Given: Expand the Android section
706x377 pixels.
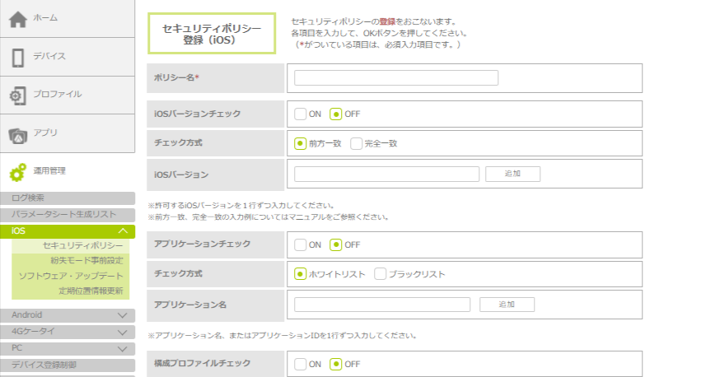Looking at the screenshot, I should point(123,315).
